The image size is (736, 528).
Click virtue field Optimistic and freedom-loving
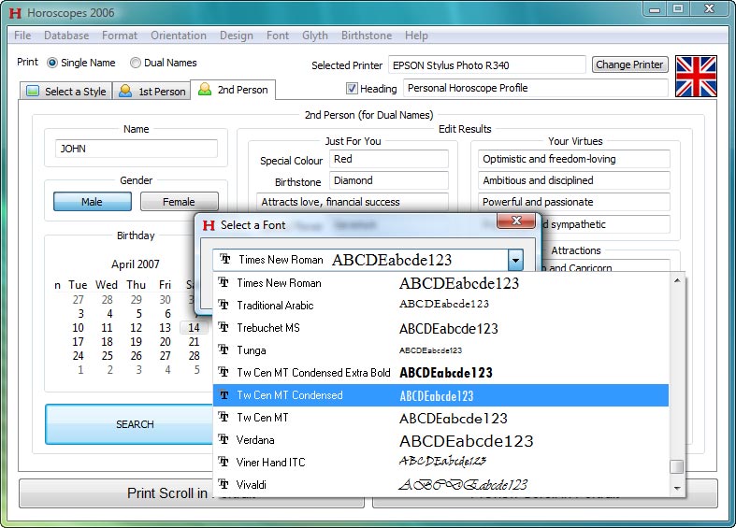(x=574, y=159)
